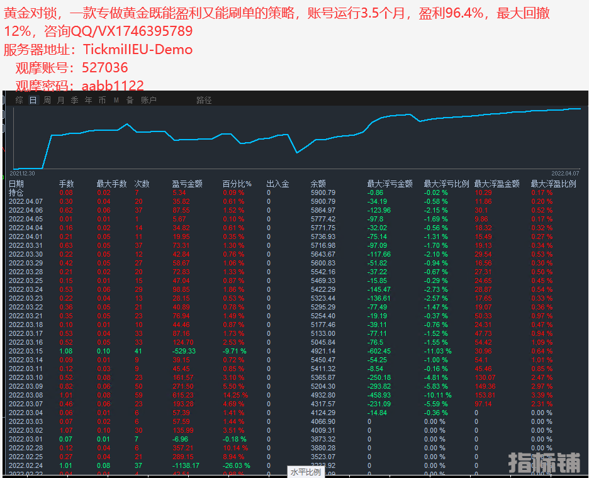The image size is (589, 478).
Task: Click the 指标铺 watermark logo
Action: pyautogui.click(x=544, y=462)
